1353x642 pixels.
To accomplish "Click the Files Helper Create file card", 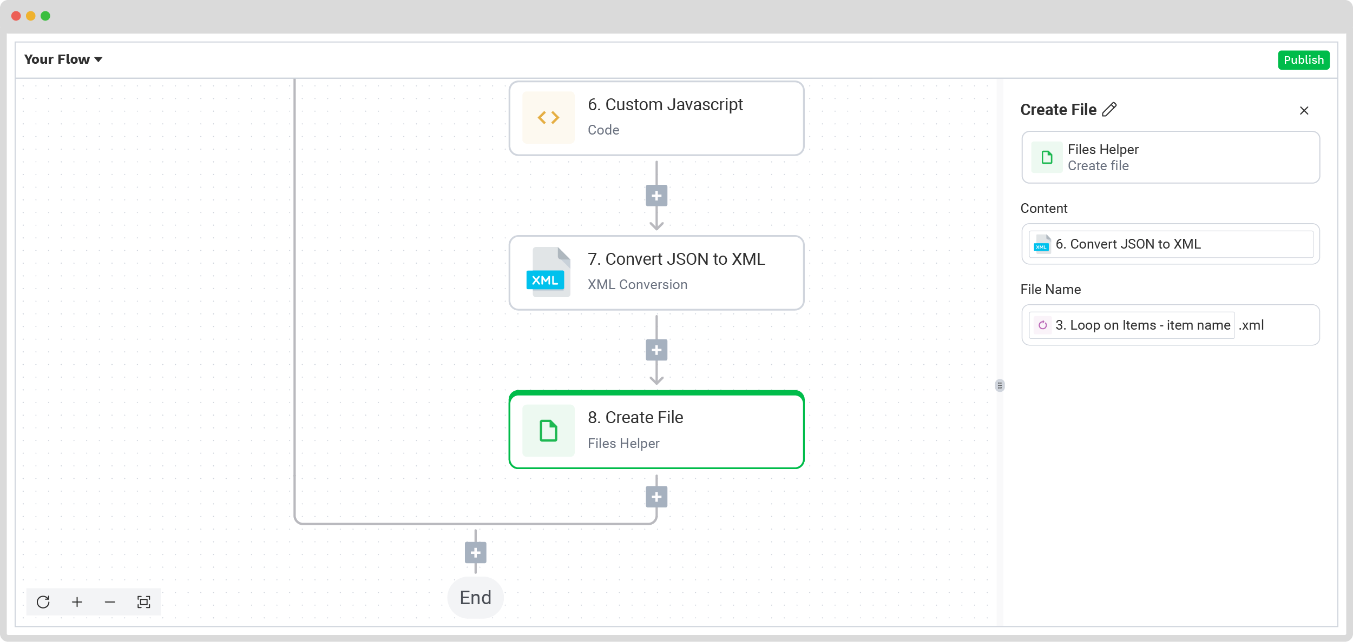I will pyautogui.click(x=1170, y=157).
